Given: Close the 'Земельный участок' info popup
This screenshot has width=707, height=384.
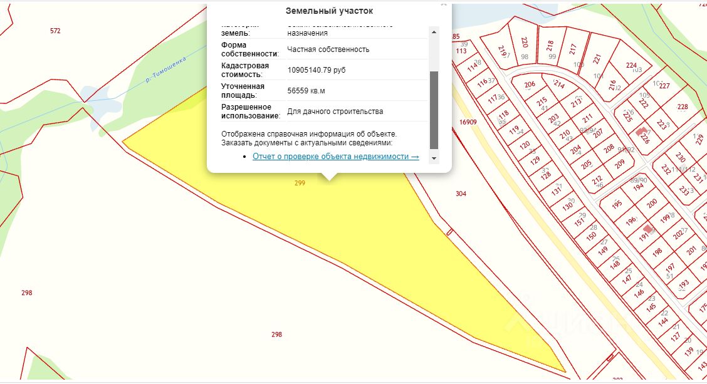Looking at the screenshot, I should click(444, 3).
